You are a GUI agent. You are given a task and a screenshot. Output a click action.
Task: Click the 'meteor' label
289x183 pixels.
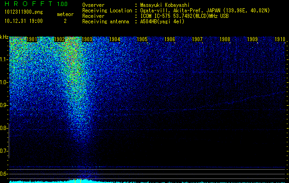65,14
